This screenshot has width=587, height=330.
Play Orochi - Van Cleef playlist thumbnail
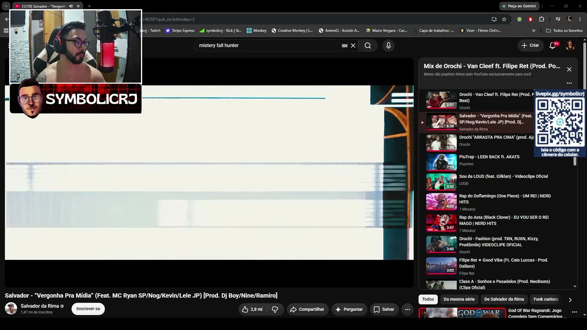coord(441,100)
